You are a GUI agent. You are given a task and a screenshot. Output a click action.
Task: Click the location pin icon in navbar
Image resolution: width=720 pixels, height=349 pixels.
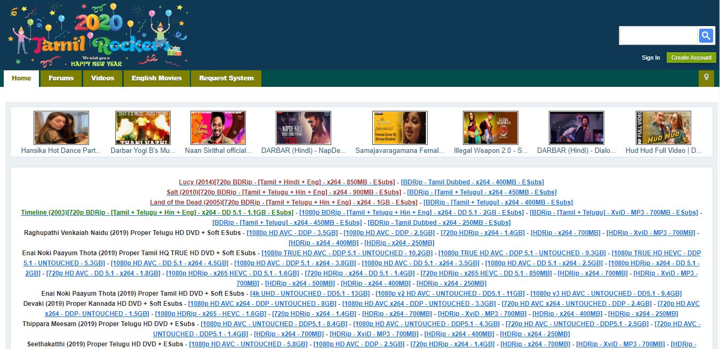pos(706,78)
